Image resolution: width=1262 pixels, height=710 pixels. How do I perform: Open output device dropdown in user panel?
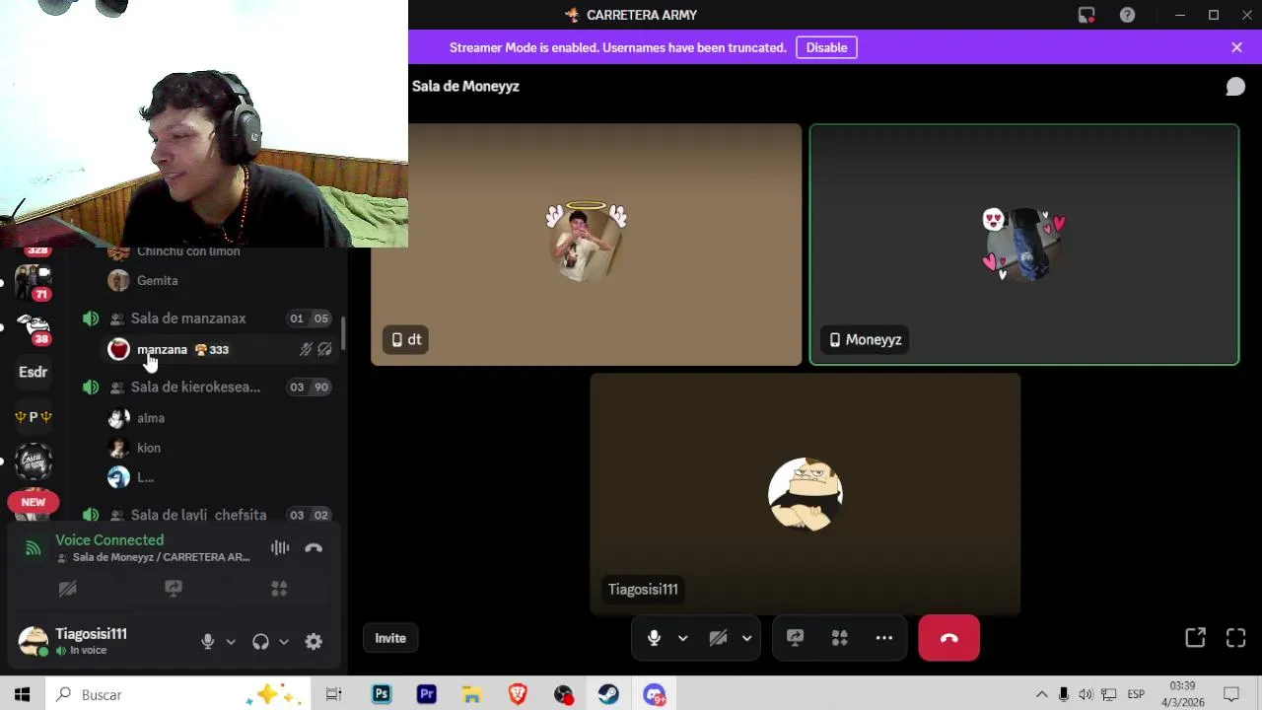pos(284,641)
